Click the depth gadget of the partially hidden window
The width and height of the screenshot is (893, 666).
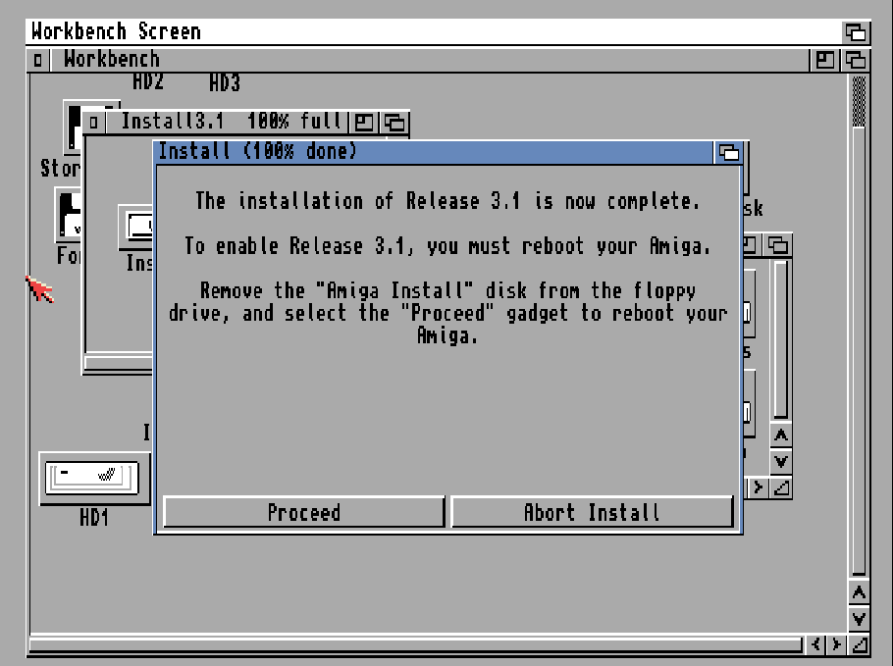coord(777,245)
